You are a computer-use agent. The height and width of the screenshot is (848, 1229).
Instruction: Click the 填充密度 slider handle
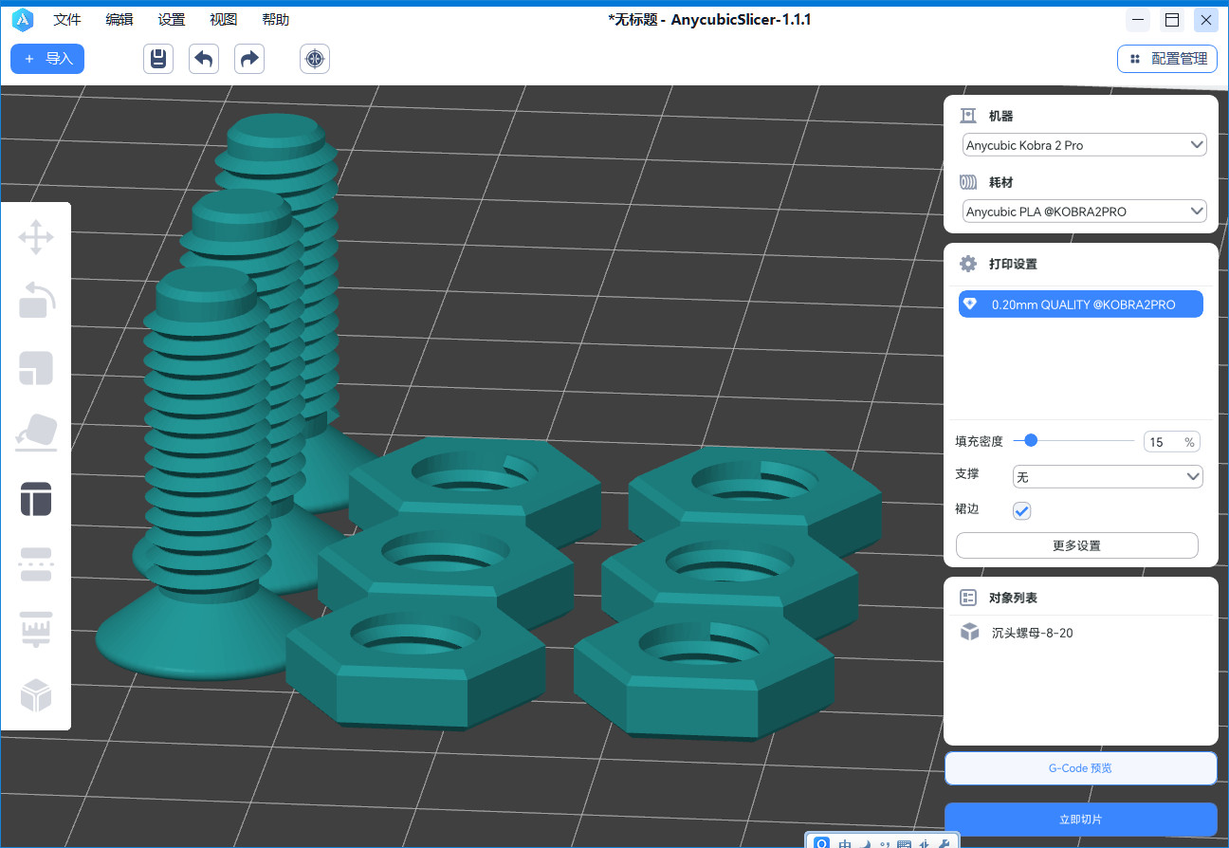1031,440
